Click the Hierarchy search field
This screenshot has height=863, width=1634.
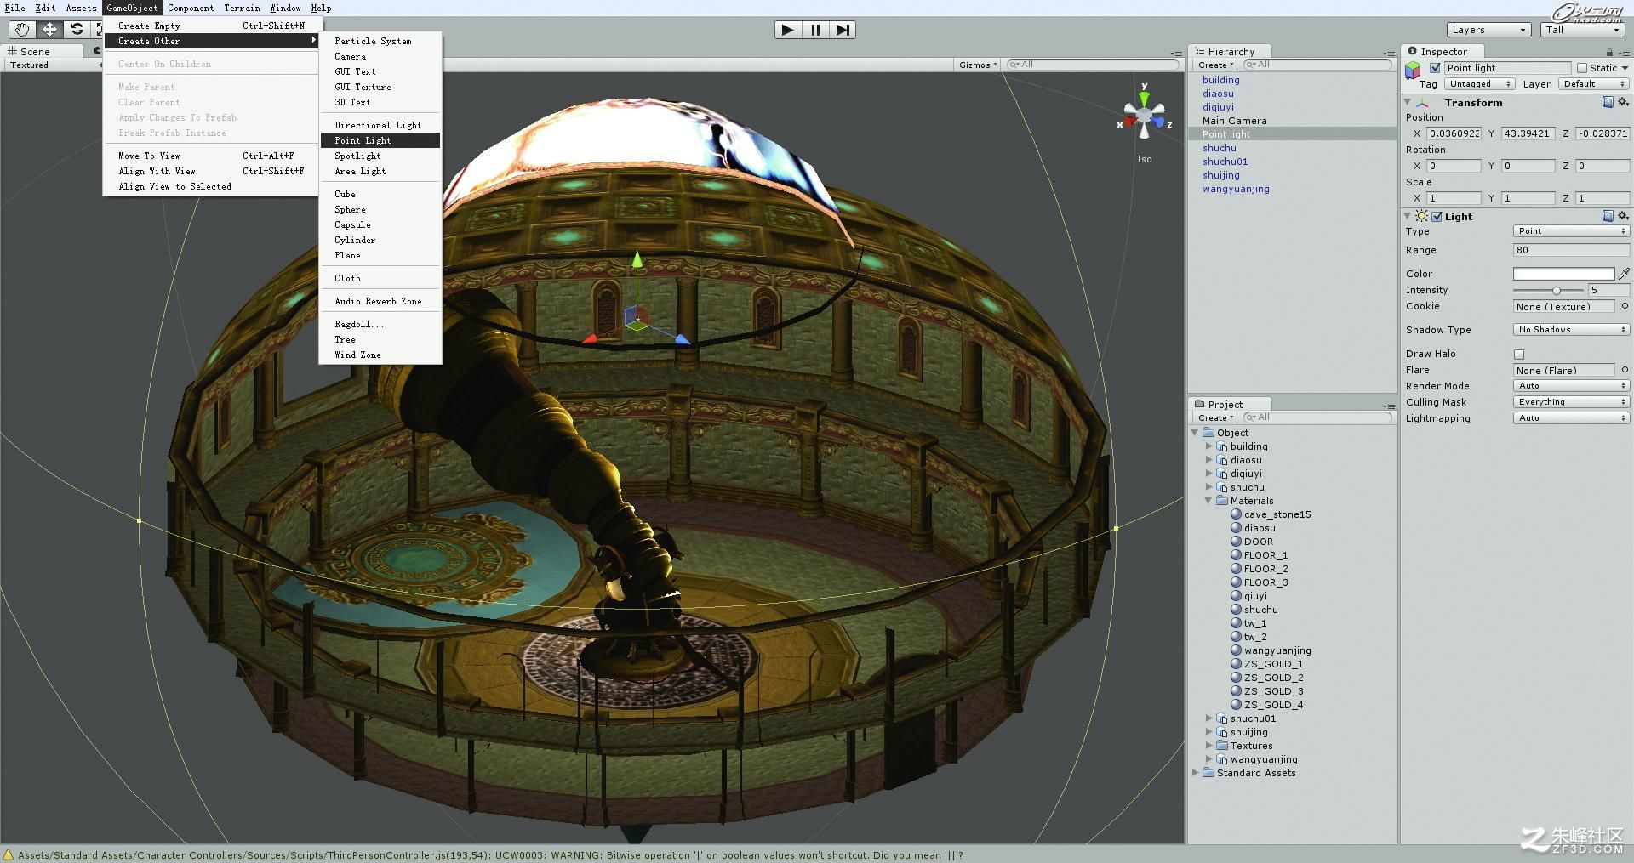click(1317, 65)
